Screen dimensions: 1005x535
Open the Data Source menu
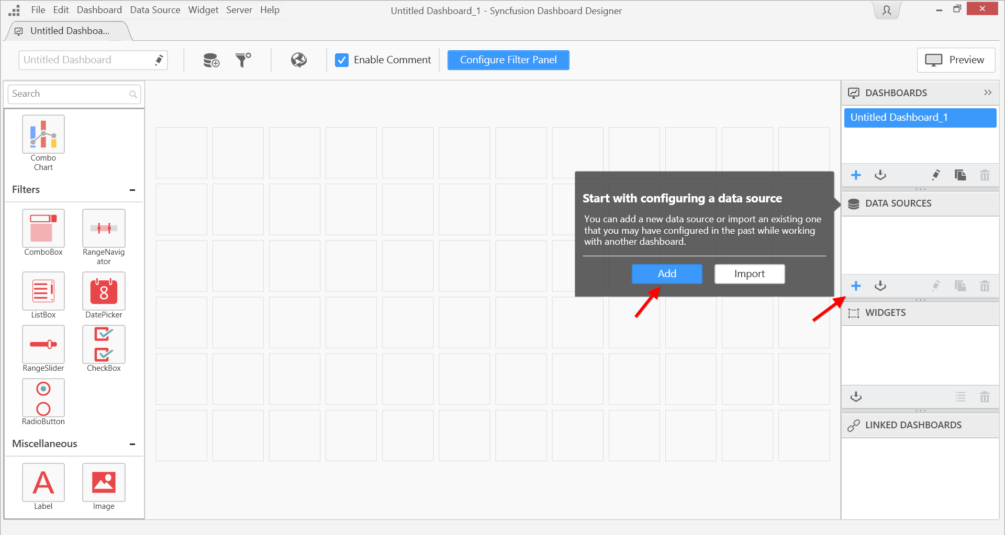click(155, 10)
